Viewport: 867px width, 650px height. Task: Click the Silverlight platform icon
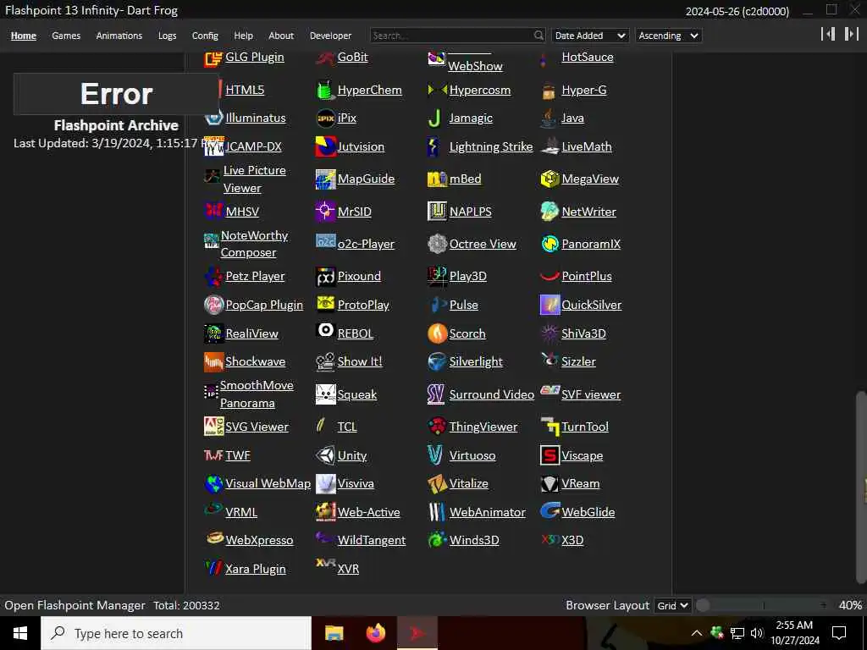pos(438,362)
